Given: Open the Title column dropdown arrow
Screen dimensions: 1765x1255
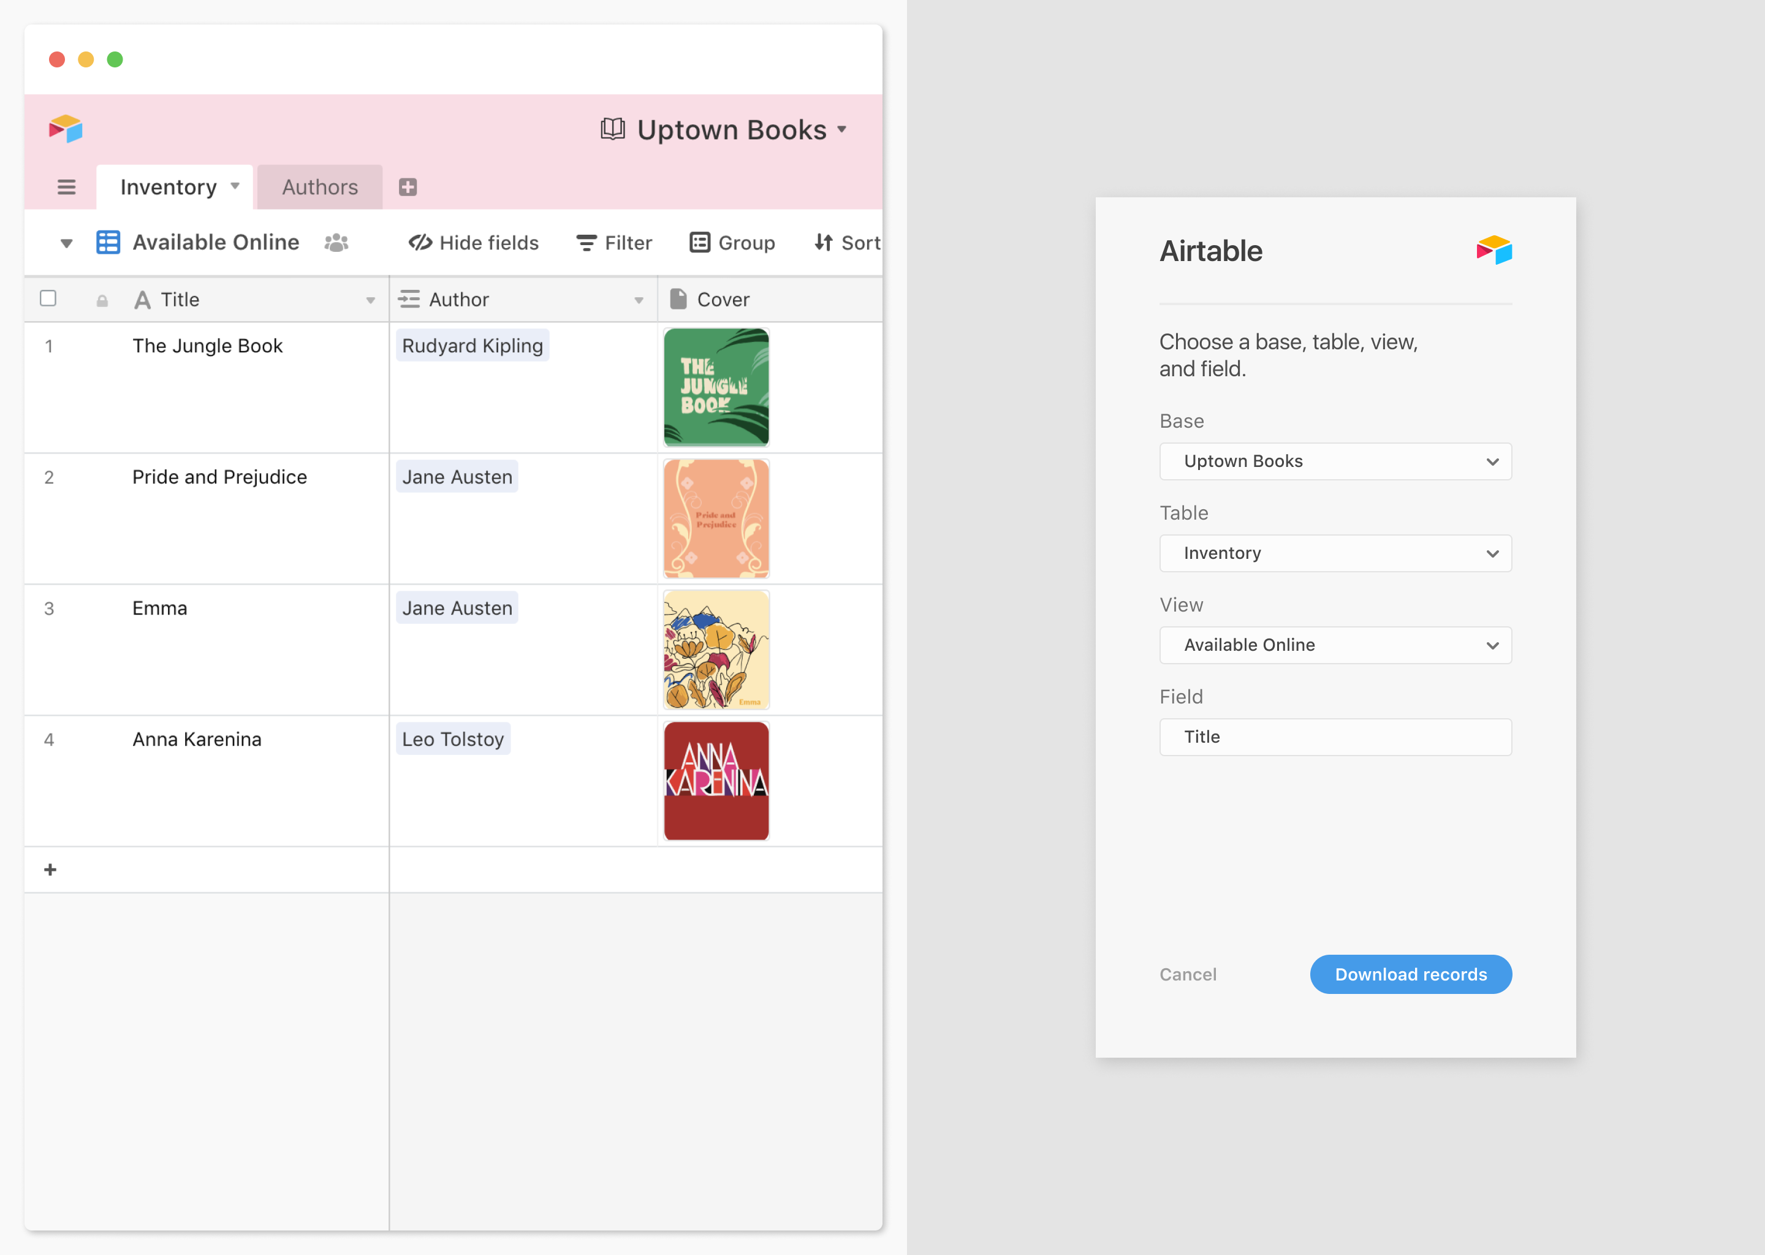Looking at the screenshot, I should [371, 301].
